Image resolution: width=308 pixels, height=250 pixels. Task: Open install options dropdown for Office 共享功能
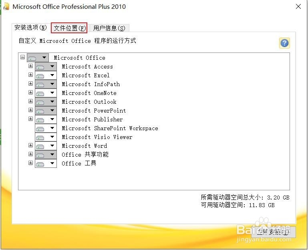click(46, 155)
